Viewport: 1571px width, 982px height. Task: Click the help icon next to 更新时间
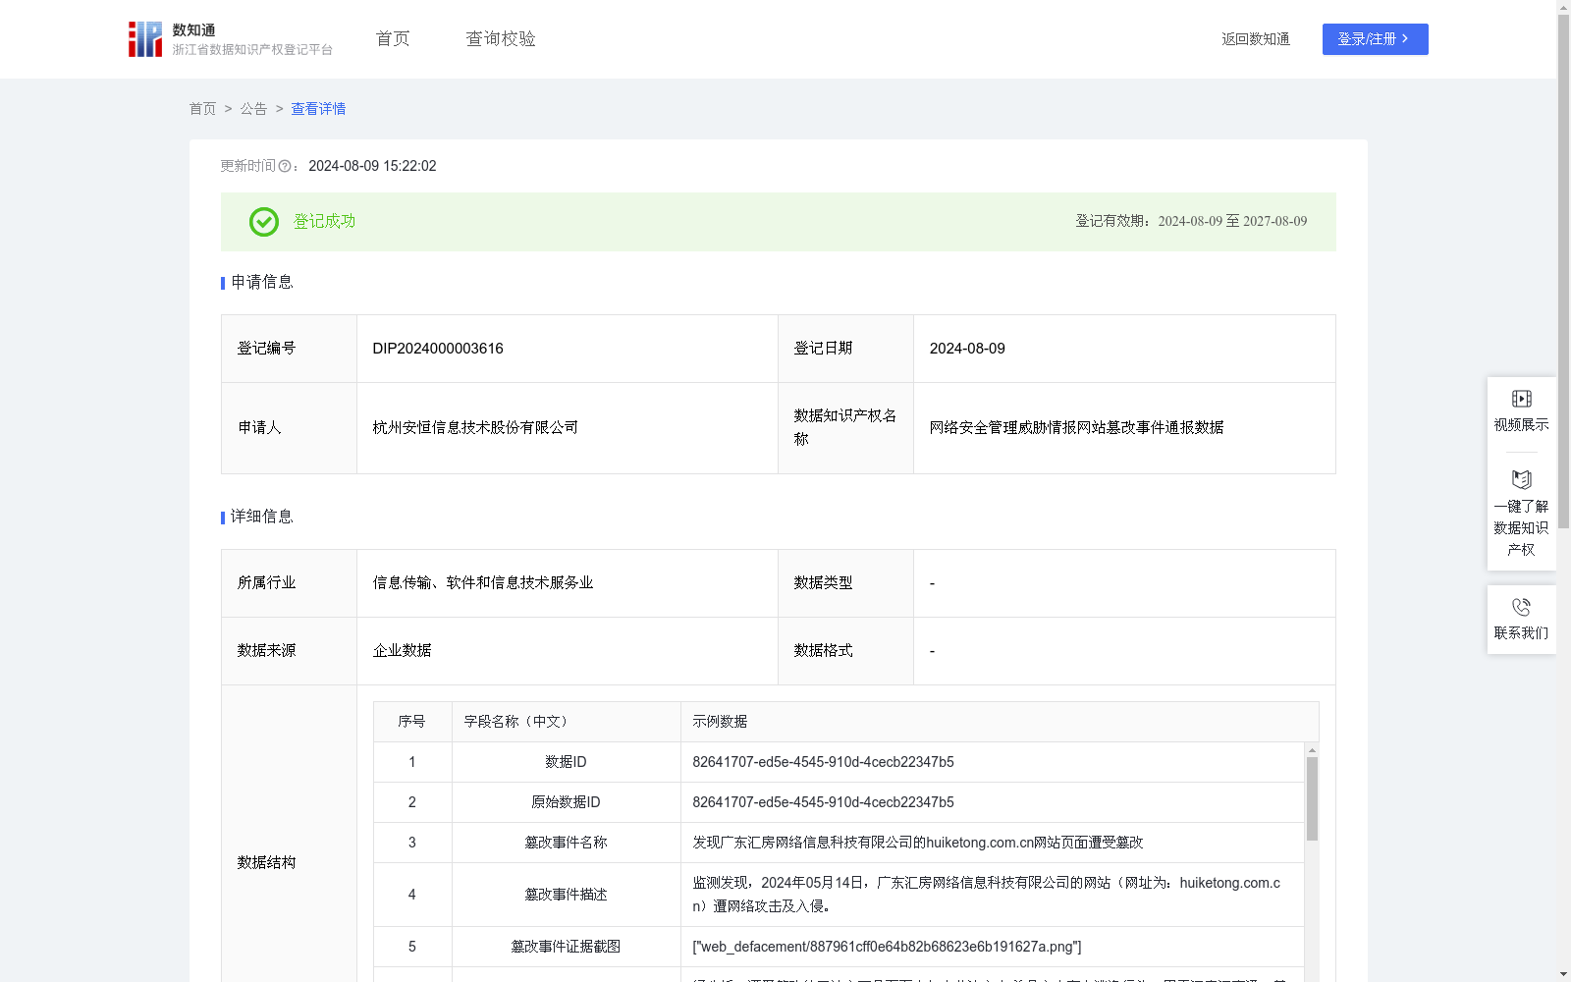[x=285, y=167]
